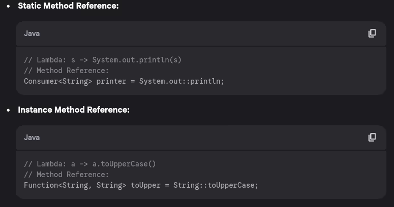
Task: Copy the Static Method Reference code block
Action: pos(372,33)
